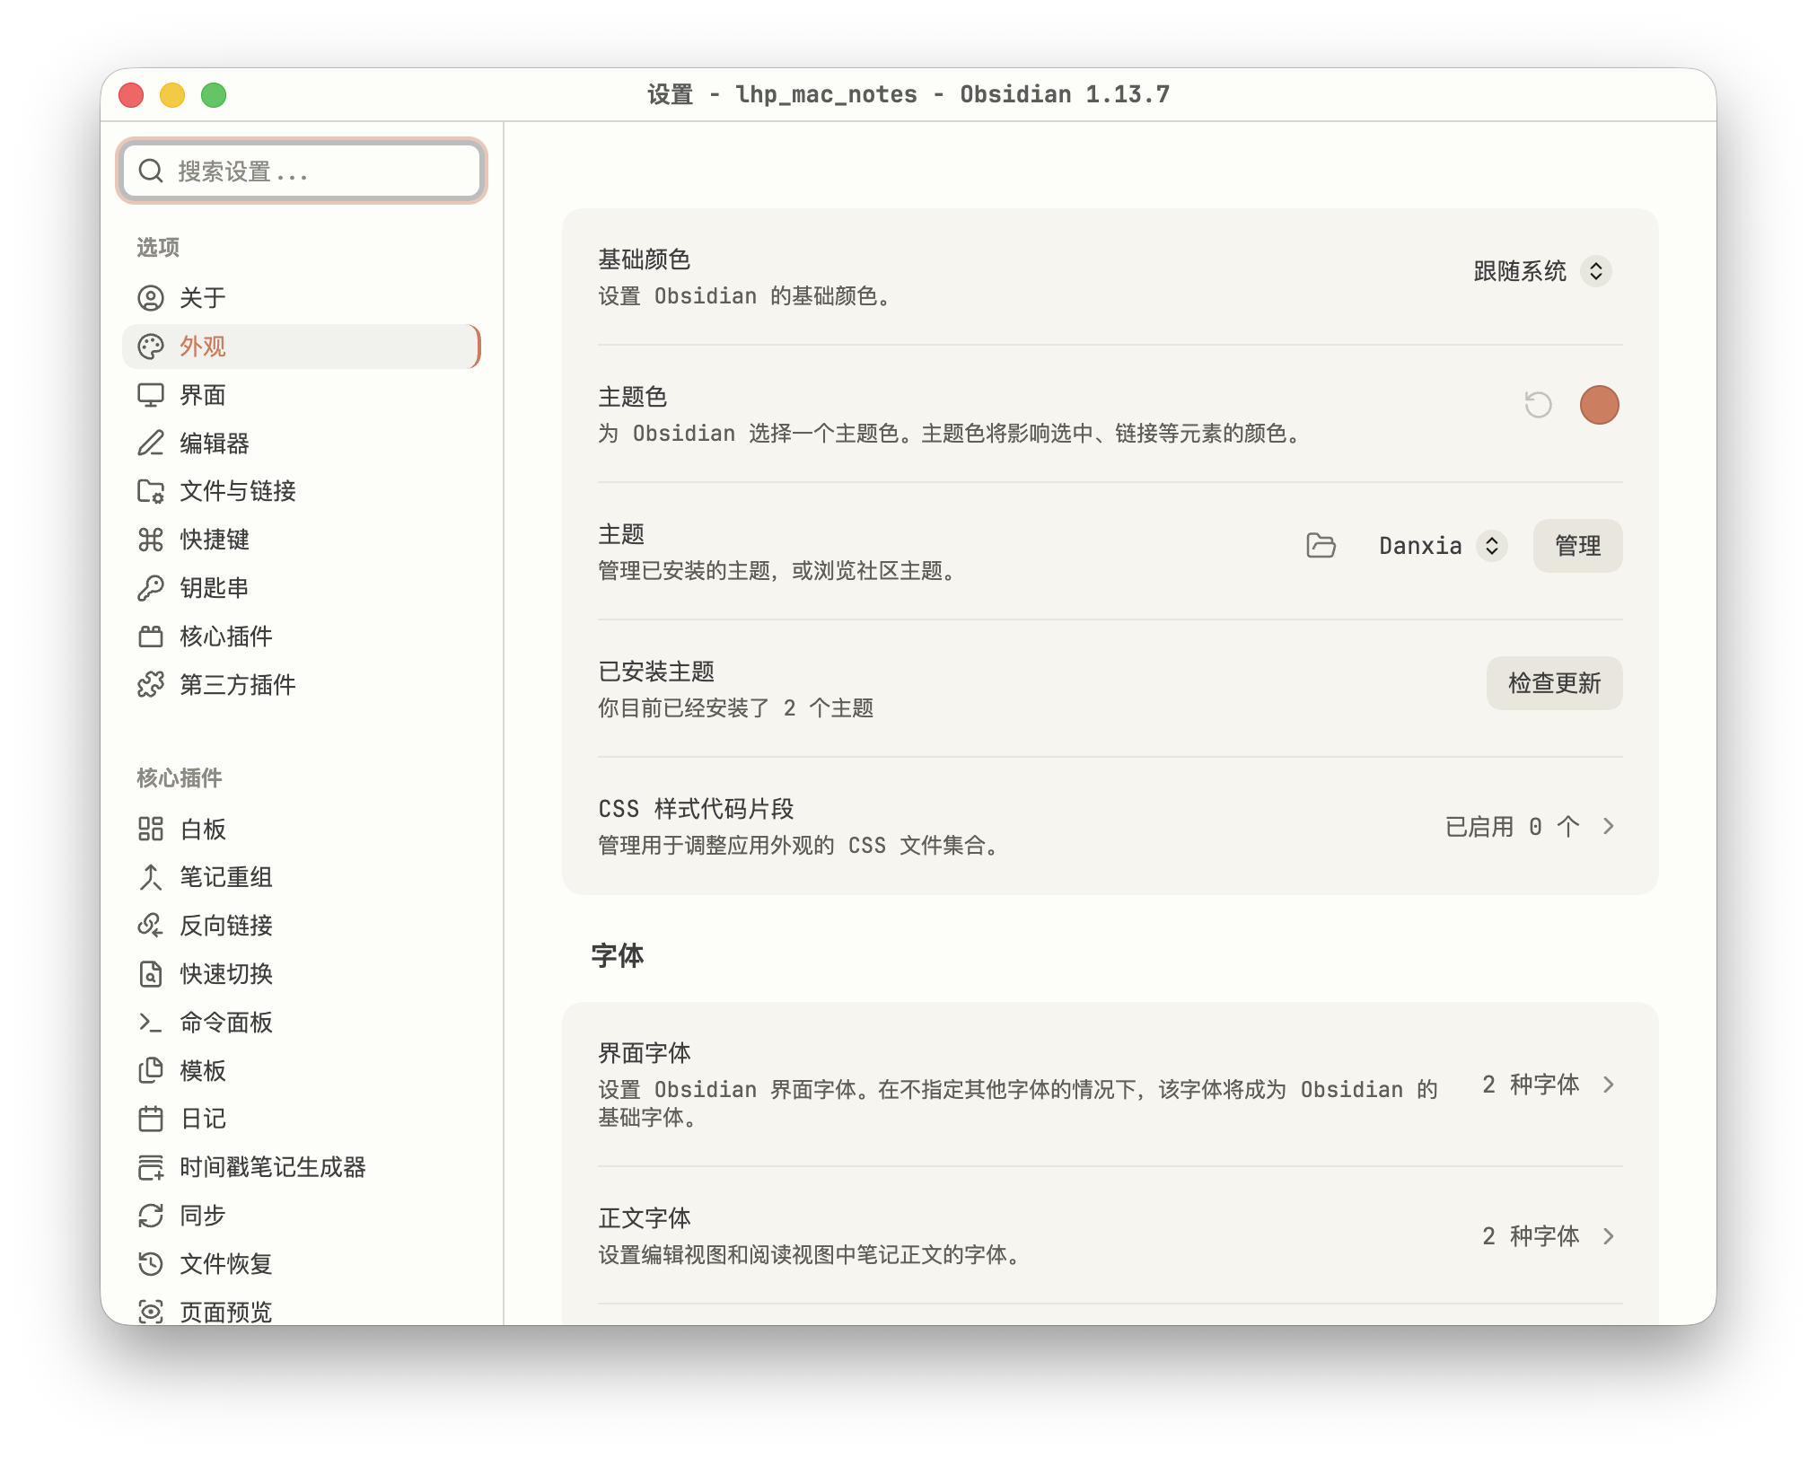Image resolution: width=1817 pixels, height=1458 pixels.
Task: Expand 正文字体 2 种字体 row
Action: tap(1549, 1236)
